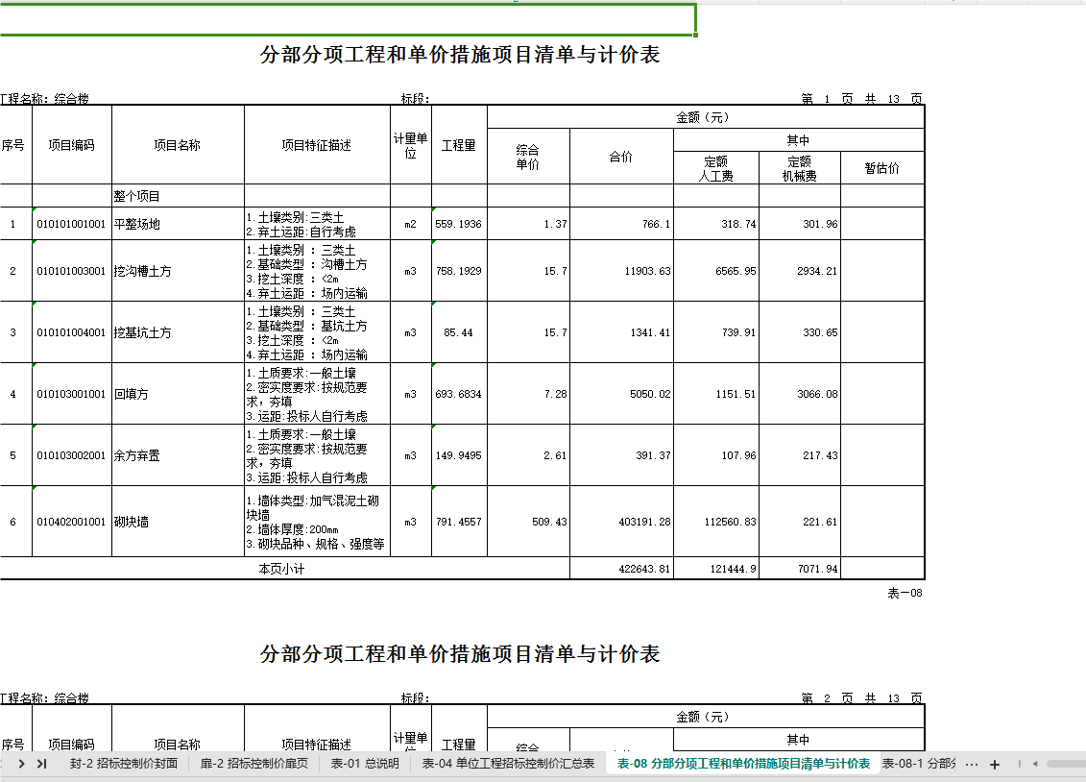Click the 回填方 item name cell
The height and width of the screenshot is (782, 1086).
click(178, 394)
